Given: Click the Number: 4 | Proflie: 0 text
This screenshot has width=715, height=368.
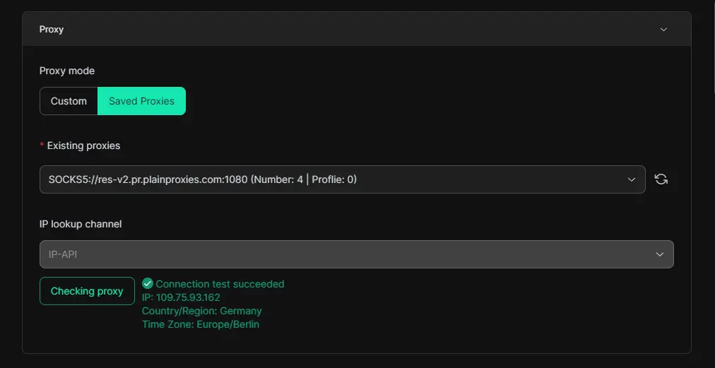Looking at the screenshot, I should pos(303,179).
